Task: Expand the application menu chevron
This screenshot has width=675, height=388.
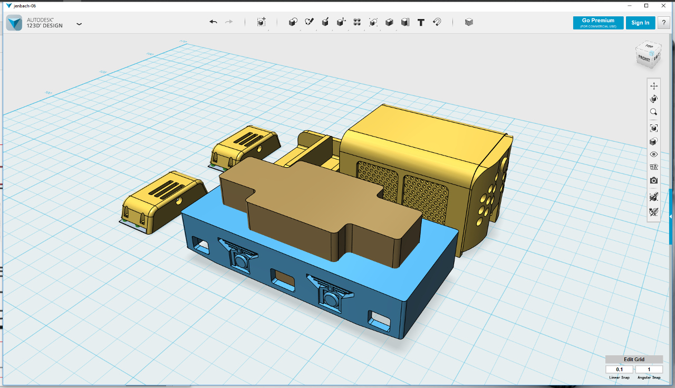Action: 79,24
